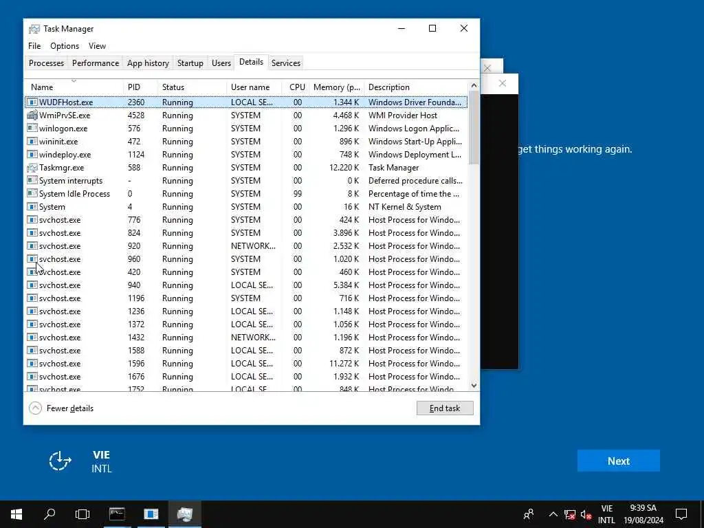Click the process list scrollbar thumb
This screenshot has width=704, height=528.
[x=474, y=127]
